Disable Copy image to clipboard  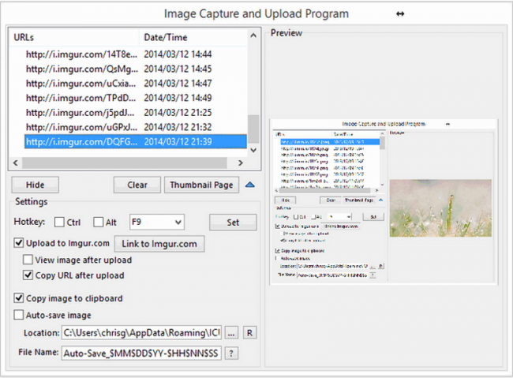coord(19,298)
